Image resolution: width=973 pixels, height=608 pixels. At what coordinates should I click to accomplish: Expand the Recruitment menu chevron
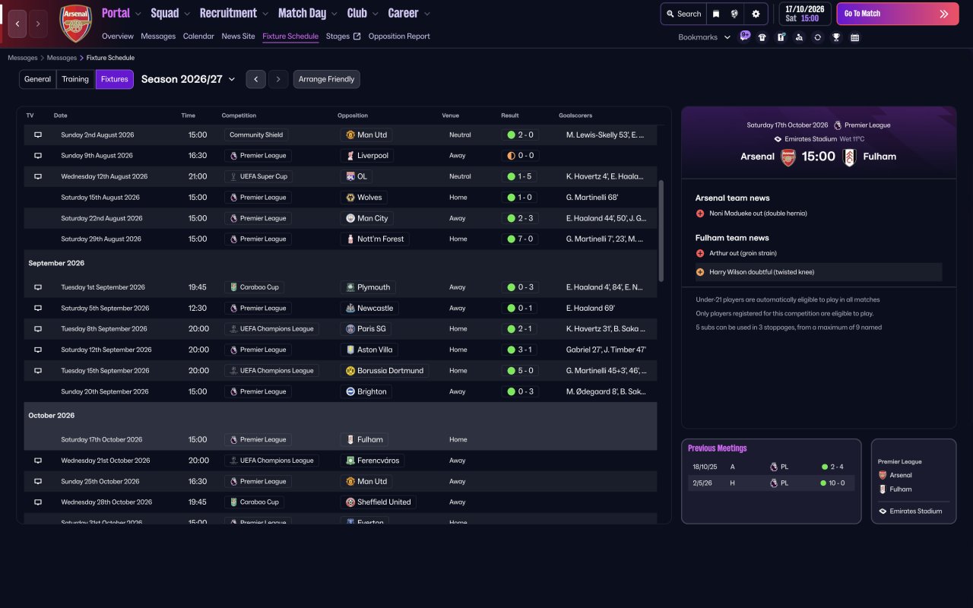coord(265,14)
